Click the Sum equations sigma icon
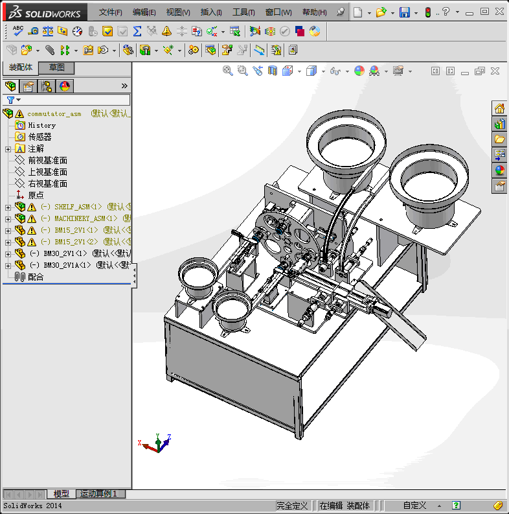Screen dimensions: 509x514 click(x=137, y=30)
